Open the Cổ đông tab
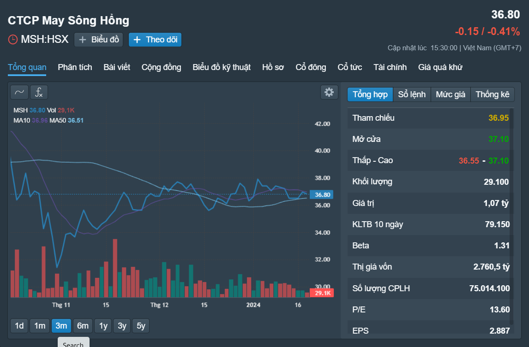 [311, 67]
